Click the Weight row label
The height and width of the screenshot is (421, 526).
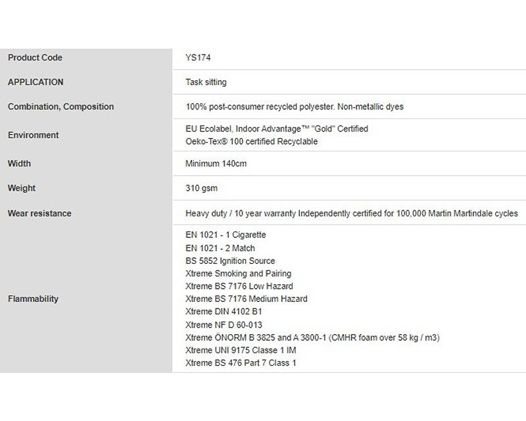point(22,188)
